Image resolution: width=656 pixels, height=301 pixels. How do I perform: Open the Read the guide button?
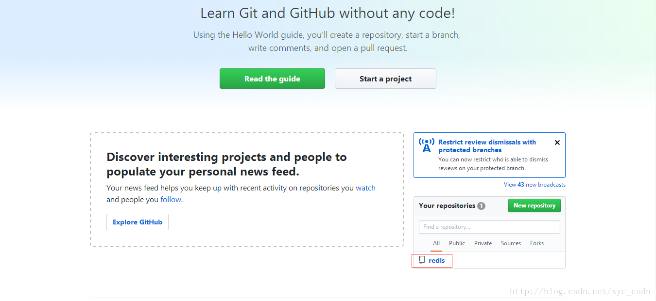[x=272, y=79]
